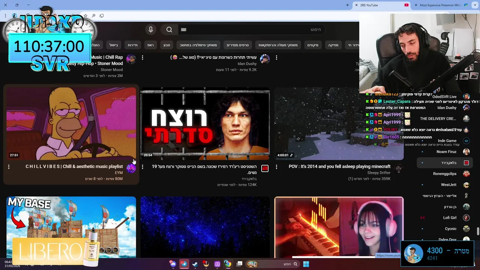Screen dimensions: 480x270
Task: Select משחקי פעולה והרפתקאות chip
Action: click(x=278, y=45)
